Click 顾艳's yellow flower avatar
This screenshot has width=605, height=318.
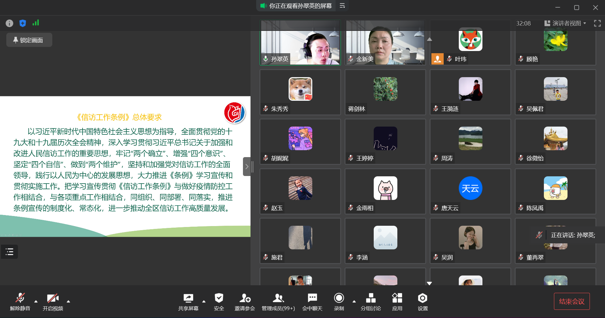556,39
